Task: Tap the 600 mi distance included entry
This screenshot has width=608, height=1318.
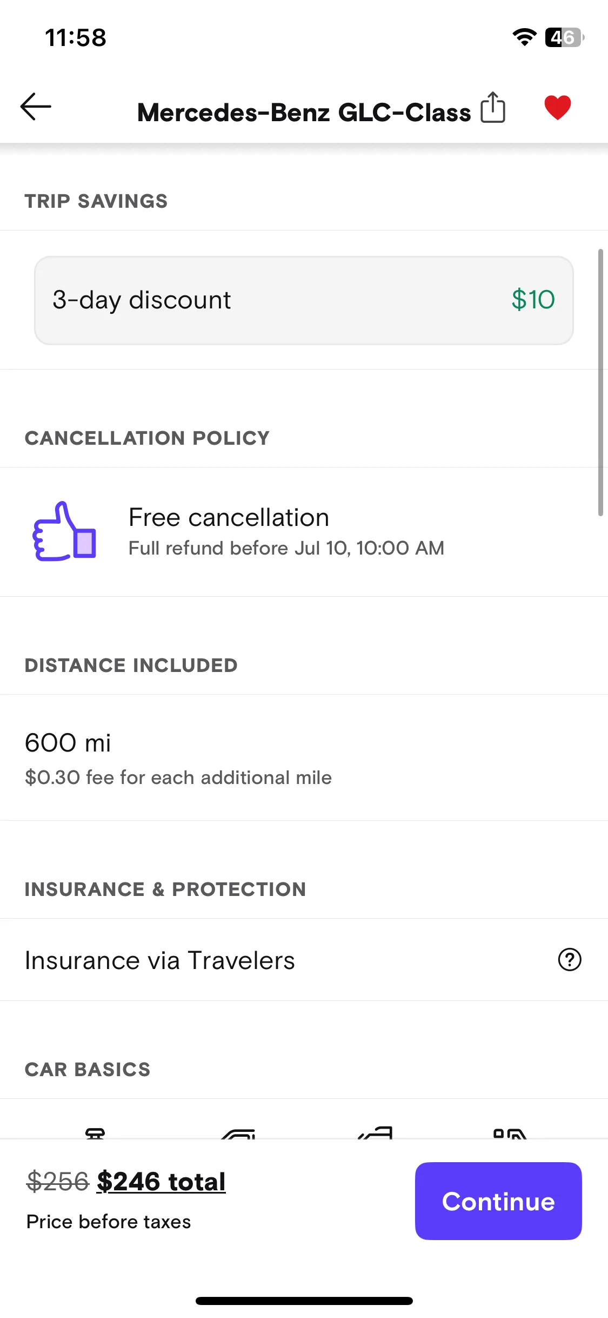Action: tap(68, 743)
